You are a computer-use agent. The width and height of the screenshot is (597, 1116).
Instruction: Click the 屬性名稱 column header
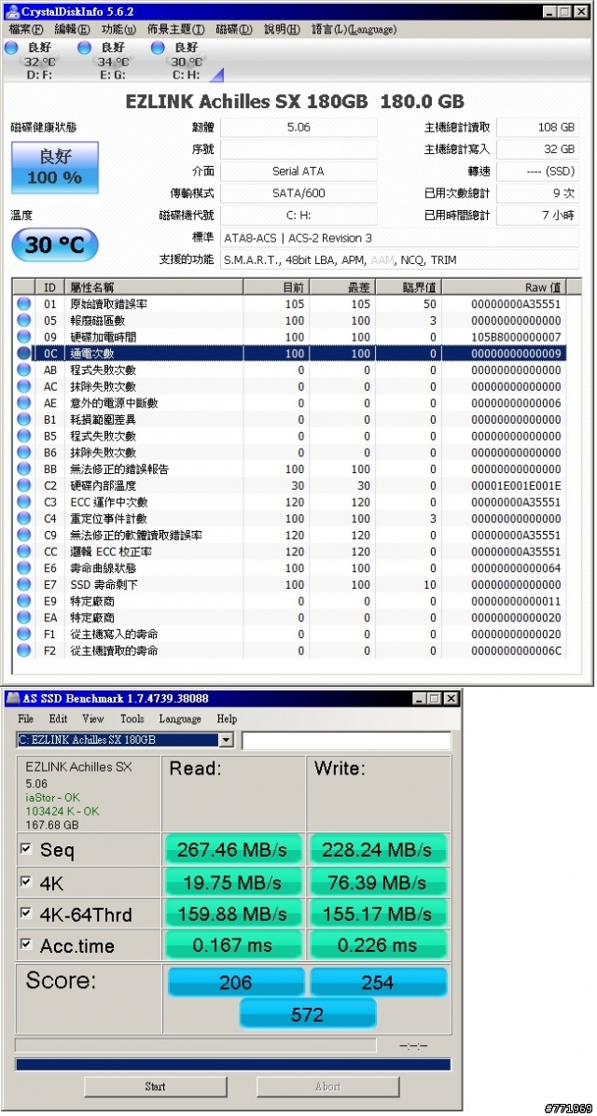[x=155, y=287]
